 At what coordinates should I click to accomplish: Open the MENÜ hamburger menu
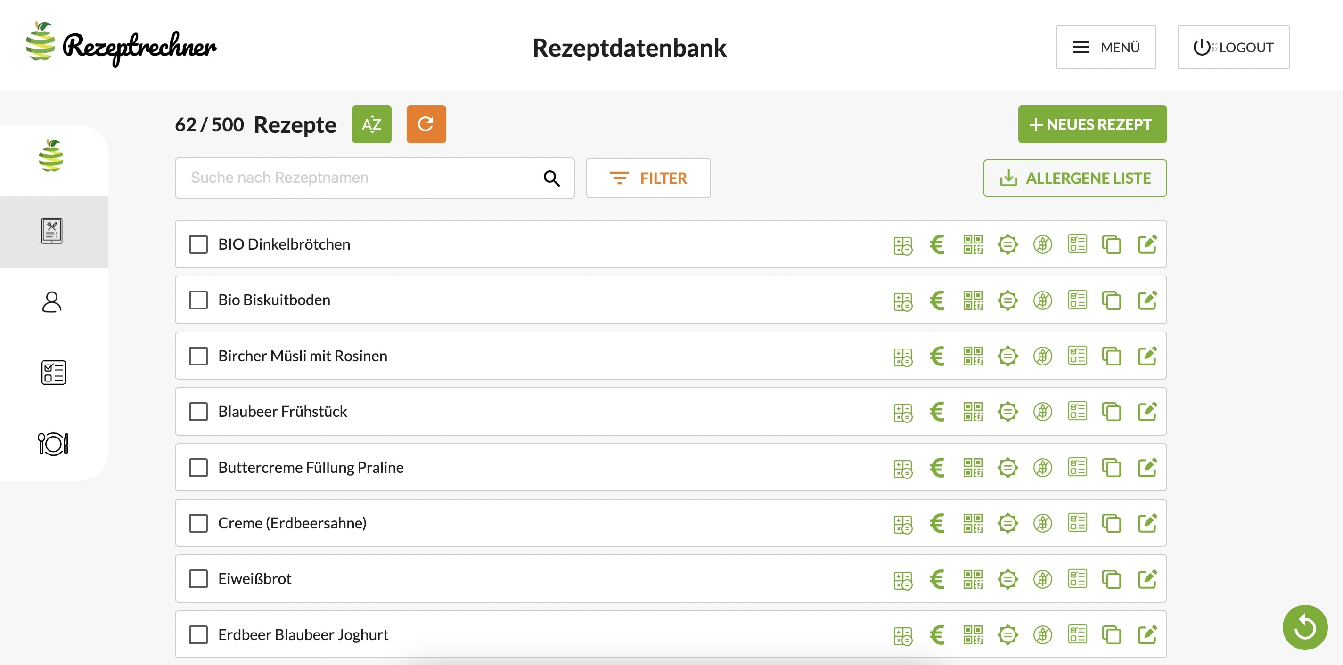coord(1105,47)
